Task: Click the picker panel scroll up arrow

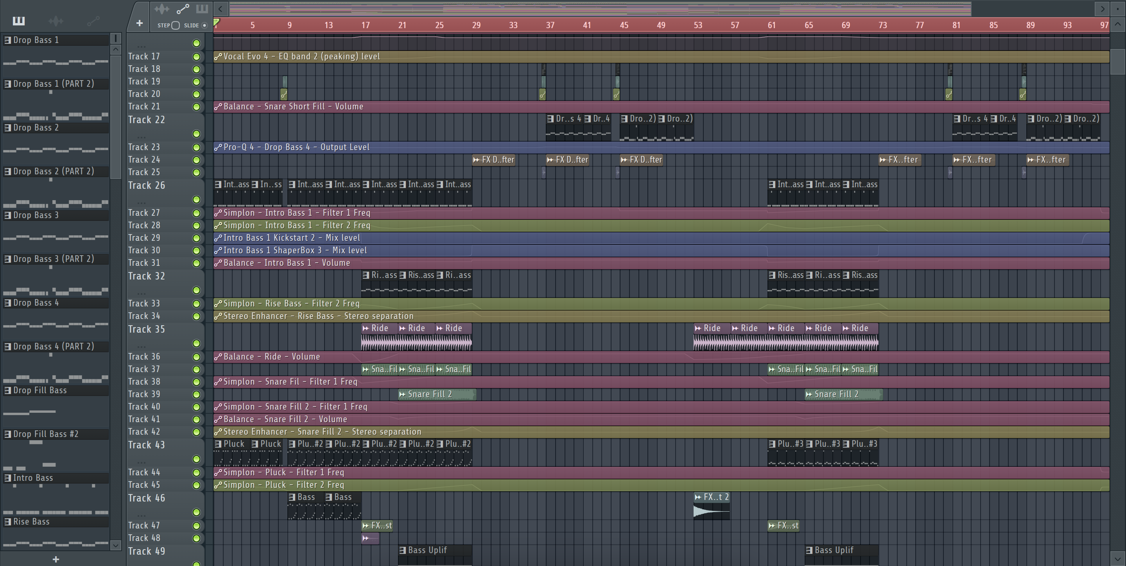Action: point(115,49)
